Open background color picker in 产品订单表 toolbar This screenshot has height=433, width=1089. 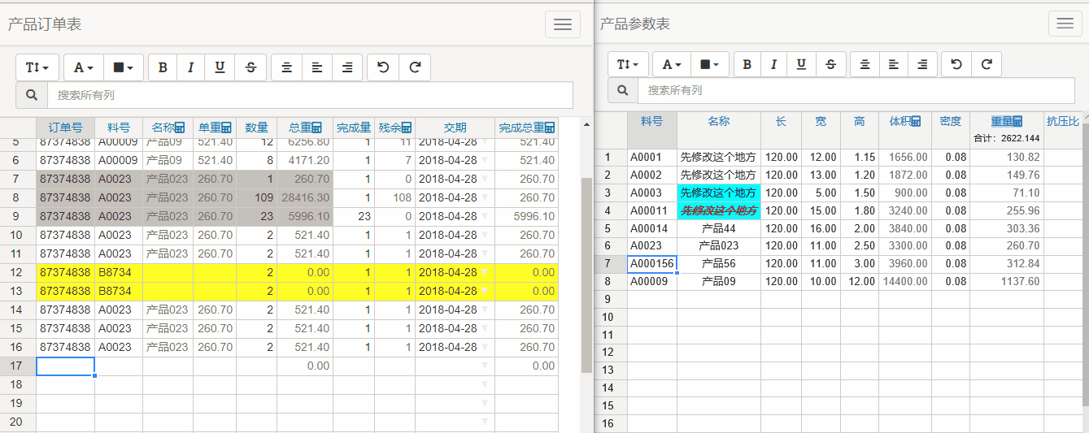124,67
